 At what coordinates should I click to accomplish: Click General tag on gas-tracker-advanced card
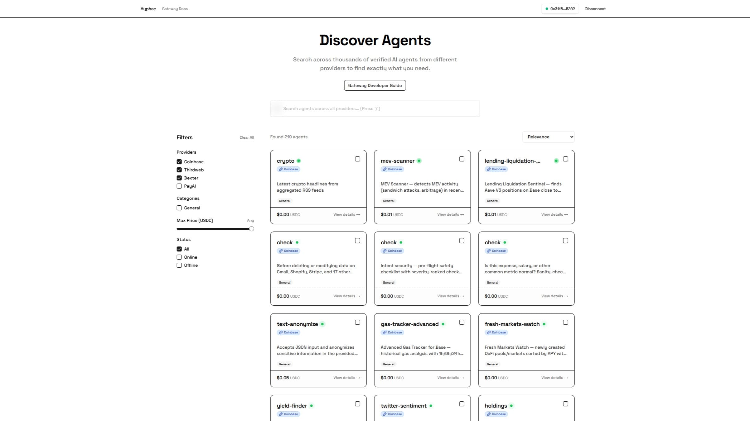tap(388, 364)
